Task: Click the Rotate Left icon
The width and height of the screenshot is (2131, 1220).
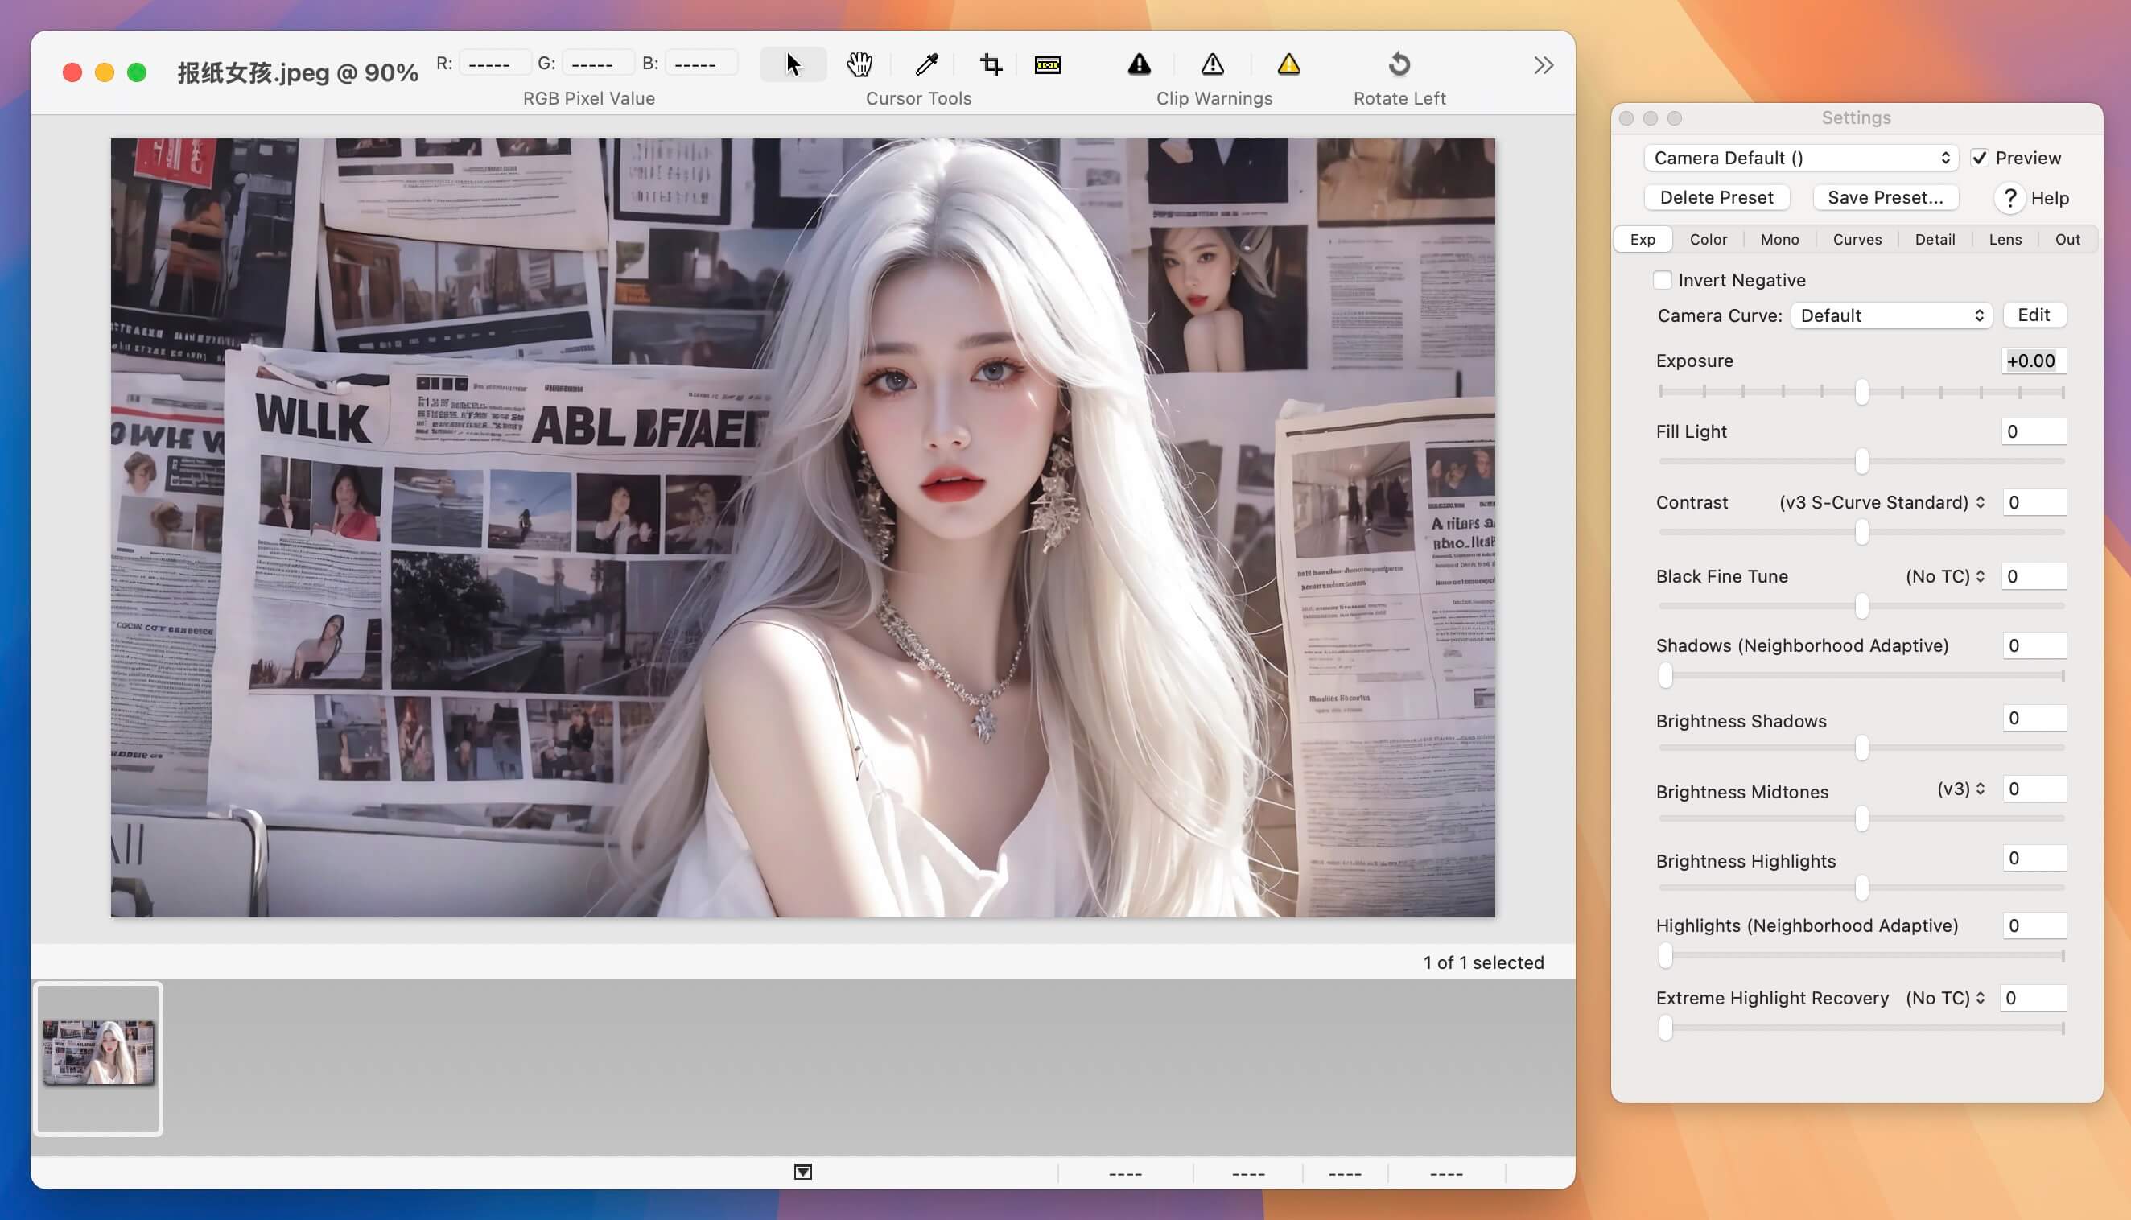Action: coord(1398,64)
